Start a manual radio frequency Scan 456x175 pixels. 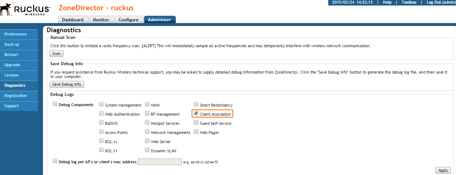click(x=57, y=53)
